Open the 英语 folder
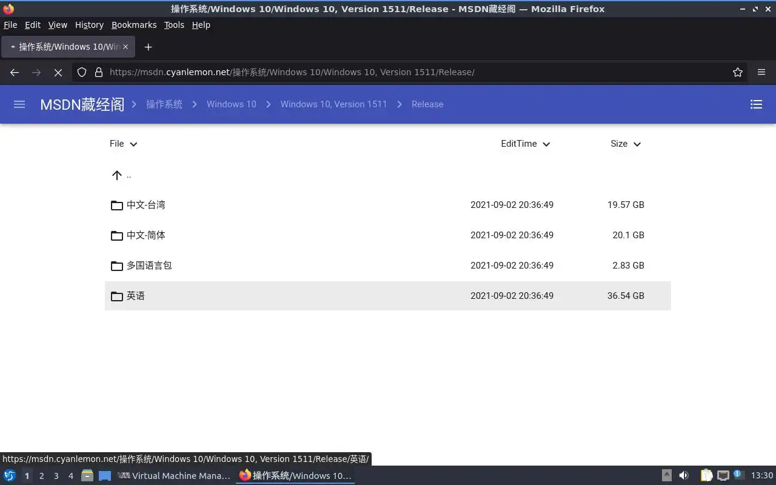Image resolution: width=776 pixels, height=485 pixels. [388, 296]
